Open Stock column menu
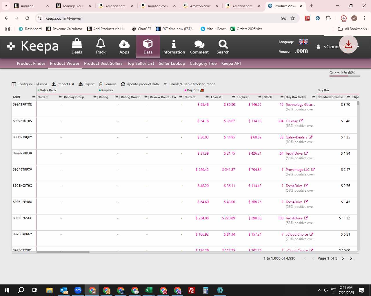This screenshot has height=296, width=371. (x=282, y=97)
